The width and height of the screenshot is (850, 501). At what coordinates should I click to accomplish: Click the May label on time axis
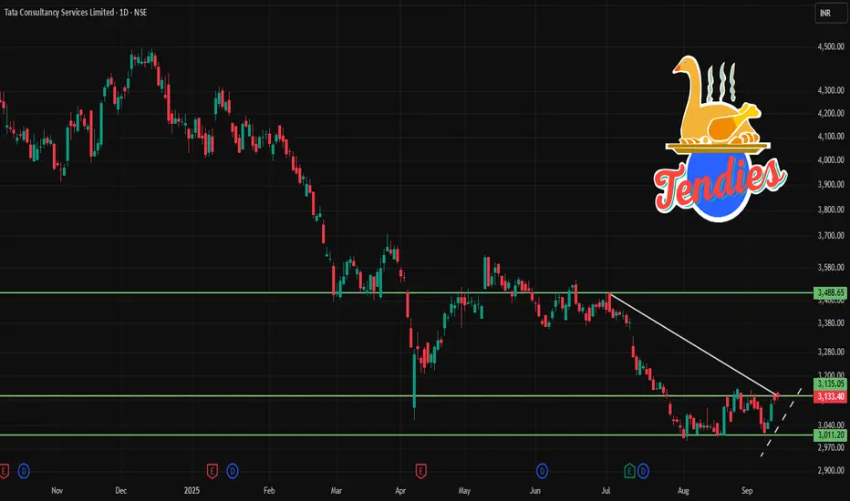pos(464,491)
